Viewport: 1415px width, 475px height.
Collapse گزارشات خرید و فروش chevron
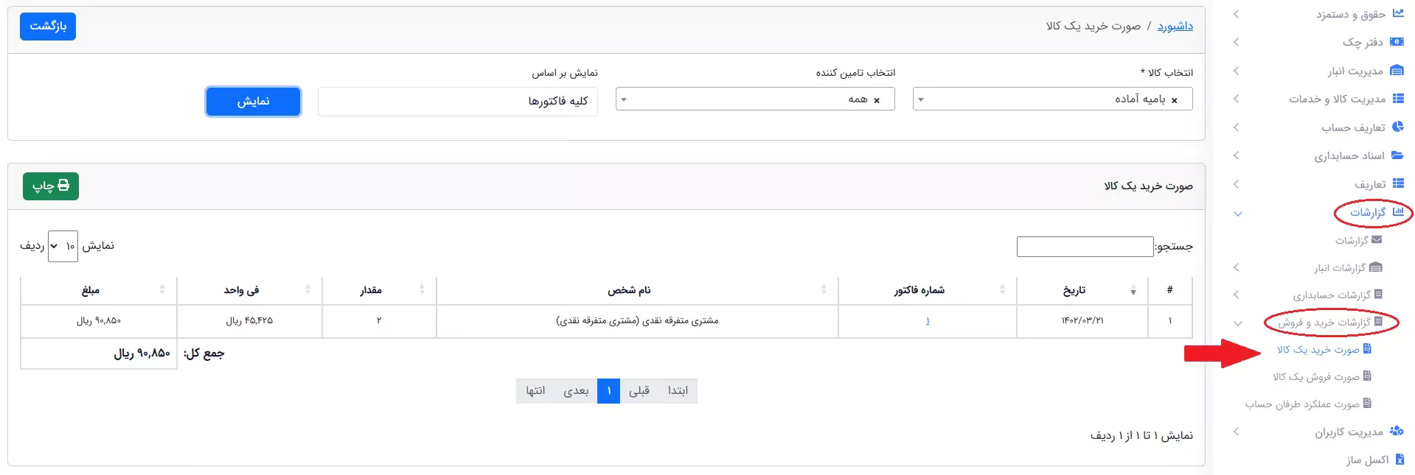[x=1238, y=323]
